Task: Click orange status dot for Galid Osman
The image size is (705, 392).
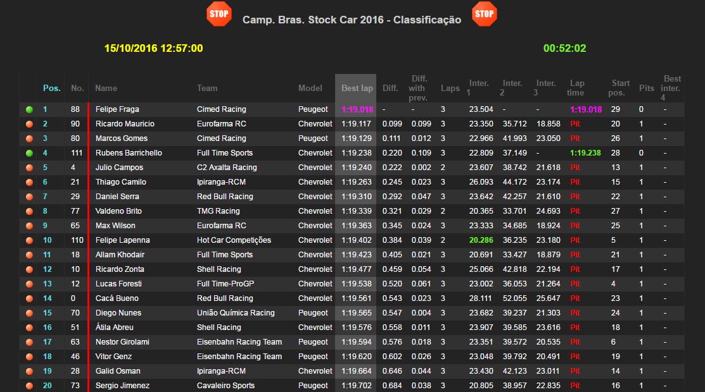Action: [x=29, y=371]
